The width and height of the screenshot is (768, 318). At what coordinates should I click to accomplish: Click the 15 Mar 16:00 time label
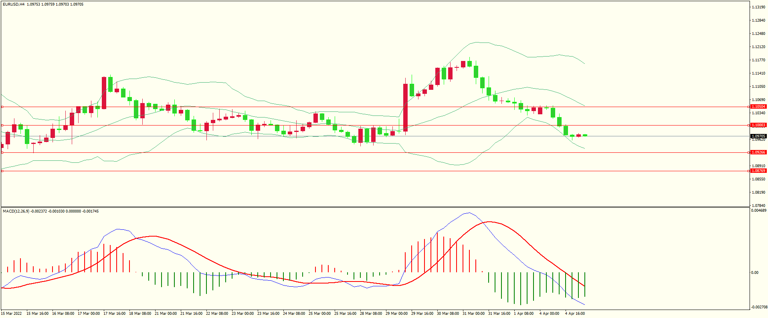(x=37, y=314)
